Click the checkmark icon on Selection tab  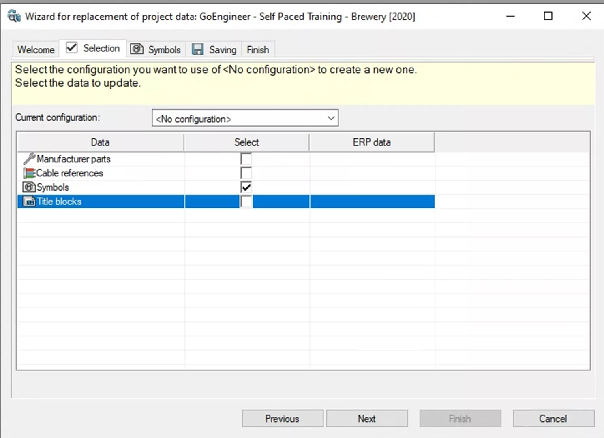(72, 48)
